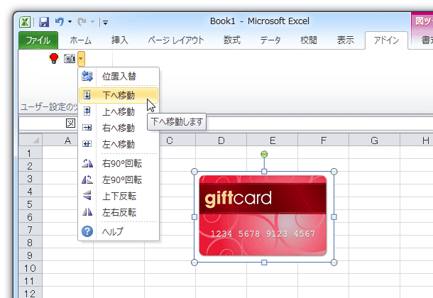Click the green rotation handle above the picture

point(264,154)
